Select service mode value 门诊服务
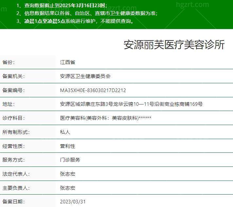Viewport: 233px width, 207px height. click(x=70, y=160)
